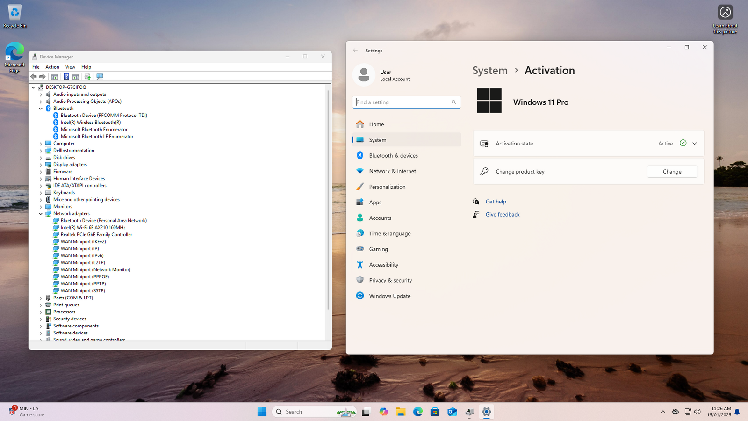The height and width of the screenshot is (421, 748).
Task: Click the Device Manager vertical scrollbar
Action: point(328,200)
